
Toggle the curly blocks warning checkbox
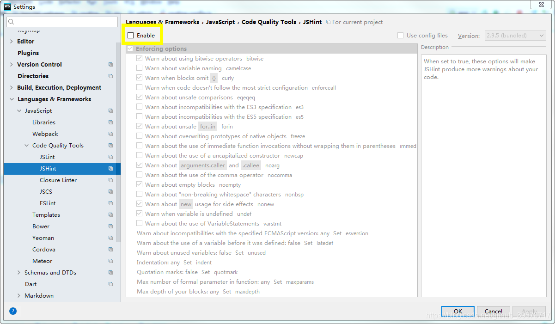139,78
